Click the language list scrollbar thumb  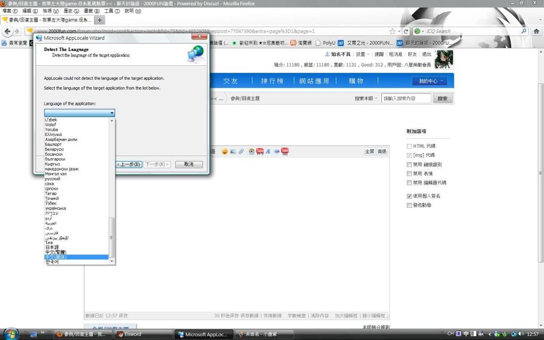pyautogui.click(x=112, y=238)
